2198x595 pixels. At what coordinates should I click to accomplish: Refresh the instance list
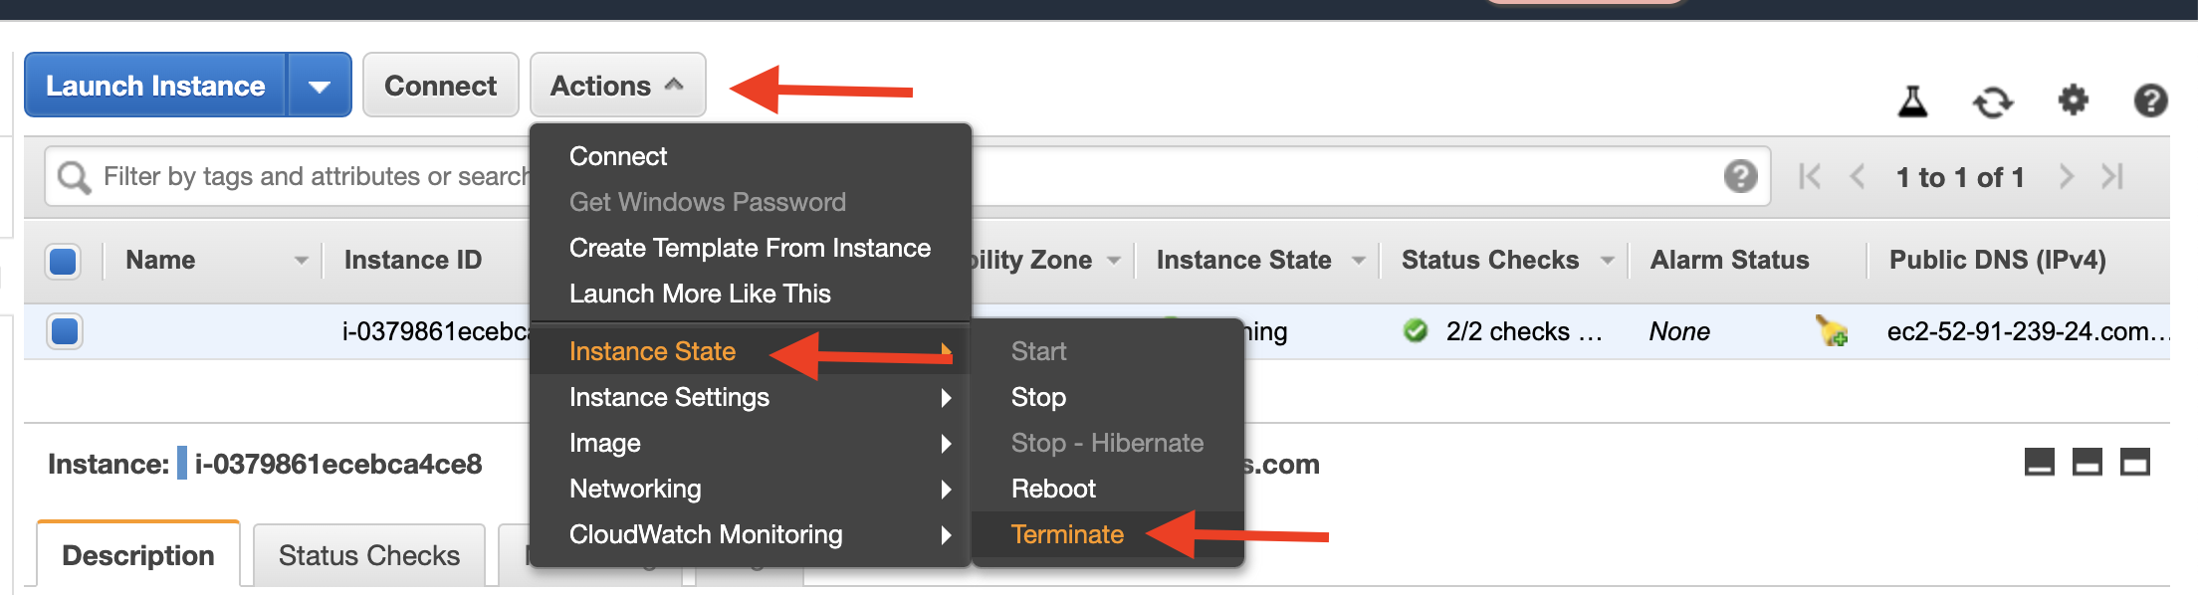(x=1993, y=101)
